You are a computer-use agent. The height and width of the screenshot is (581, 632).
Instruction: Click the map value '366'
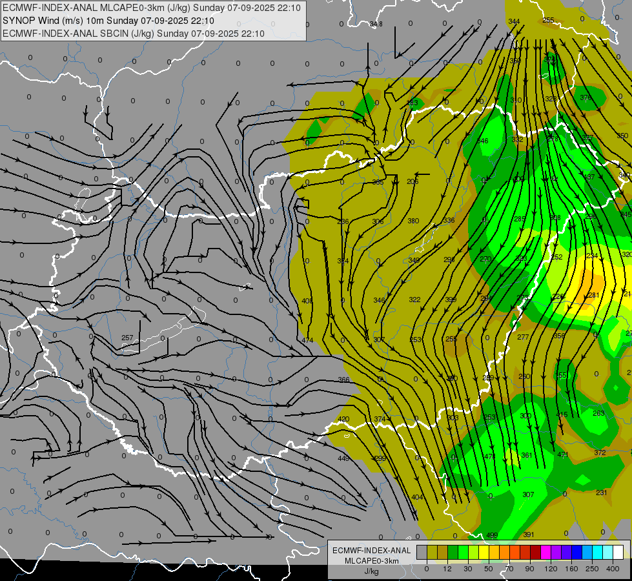(x=344, y=380)
